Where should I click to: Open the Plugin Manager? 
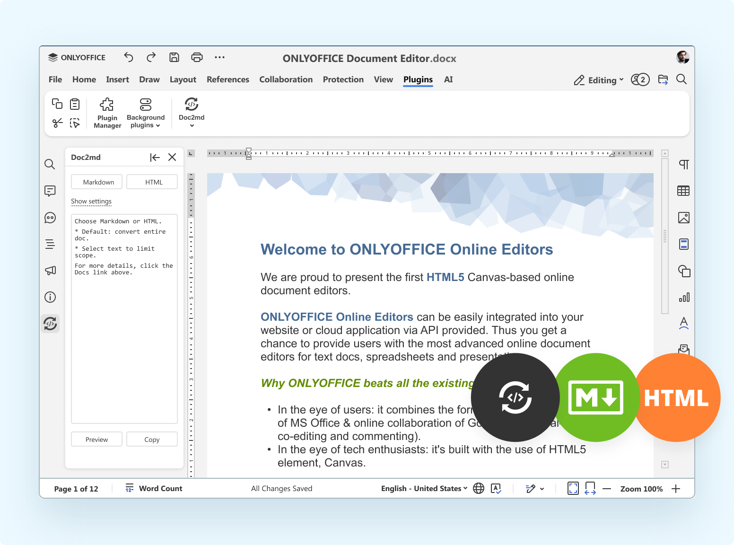tap(107, 113)
